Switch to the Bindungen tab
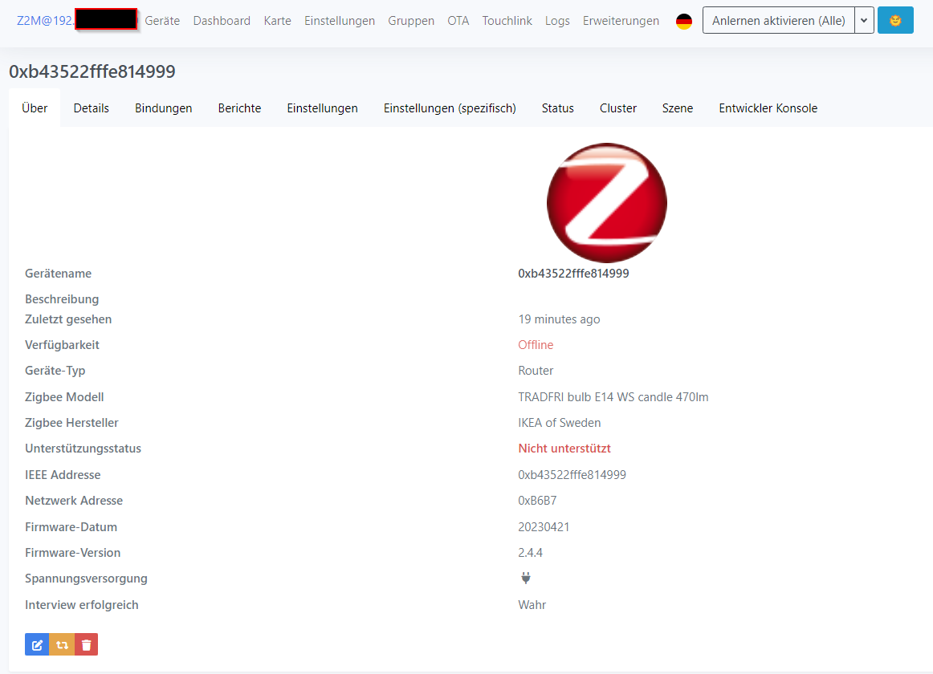933x674 pixels. point(164,108)
